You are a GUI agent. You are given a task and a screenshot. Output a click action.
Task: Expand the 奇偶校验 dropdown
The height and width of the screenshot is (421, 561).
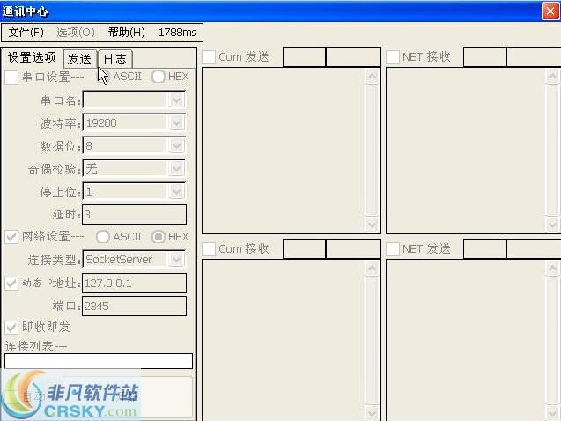click(177, 169)
